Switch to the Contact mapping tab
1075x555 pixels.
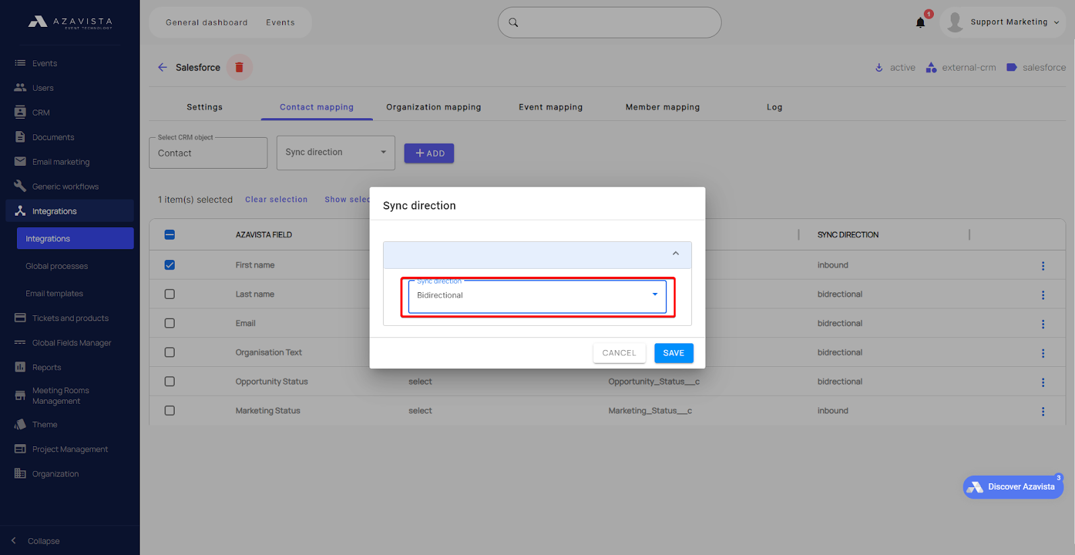(x=316, y=107)
